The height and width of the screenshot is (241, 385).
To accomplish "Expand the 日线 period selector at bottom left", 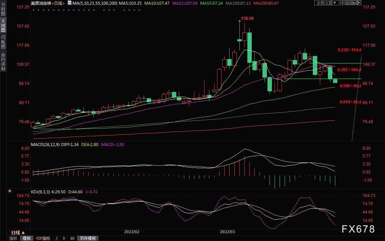I will point(18,232).
